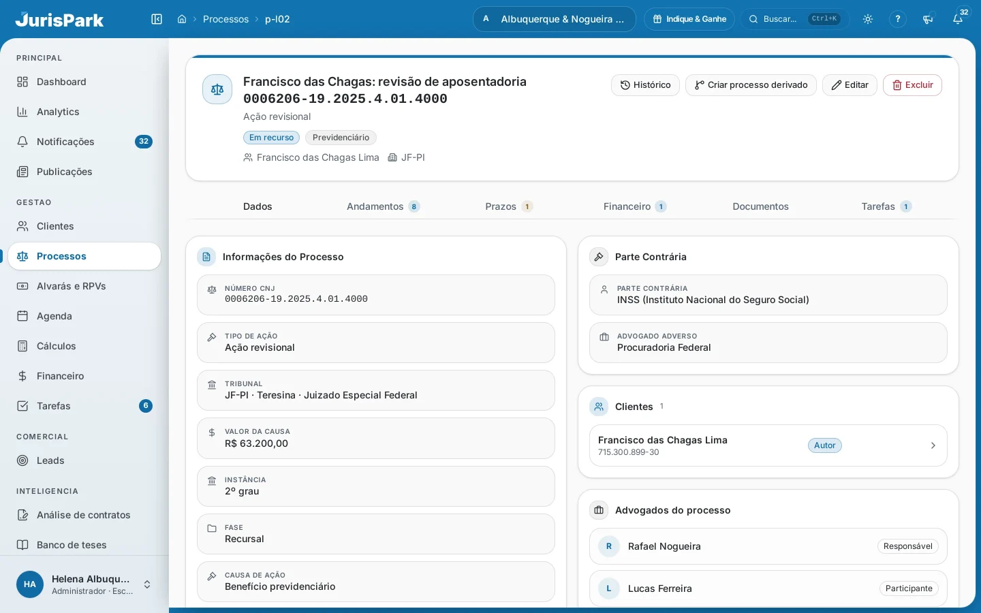Open the Financeiro sidebar item
The width and height of the screenshot is (981, 613).
[x=84, y=376]
